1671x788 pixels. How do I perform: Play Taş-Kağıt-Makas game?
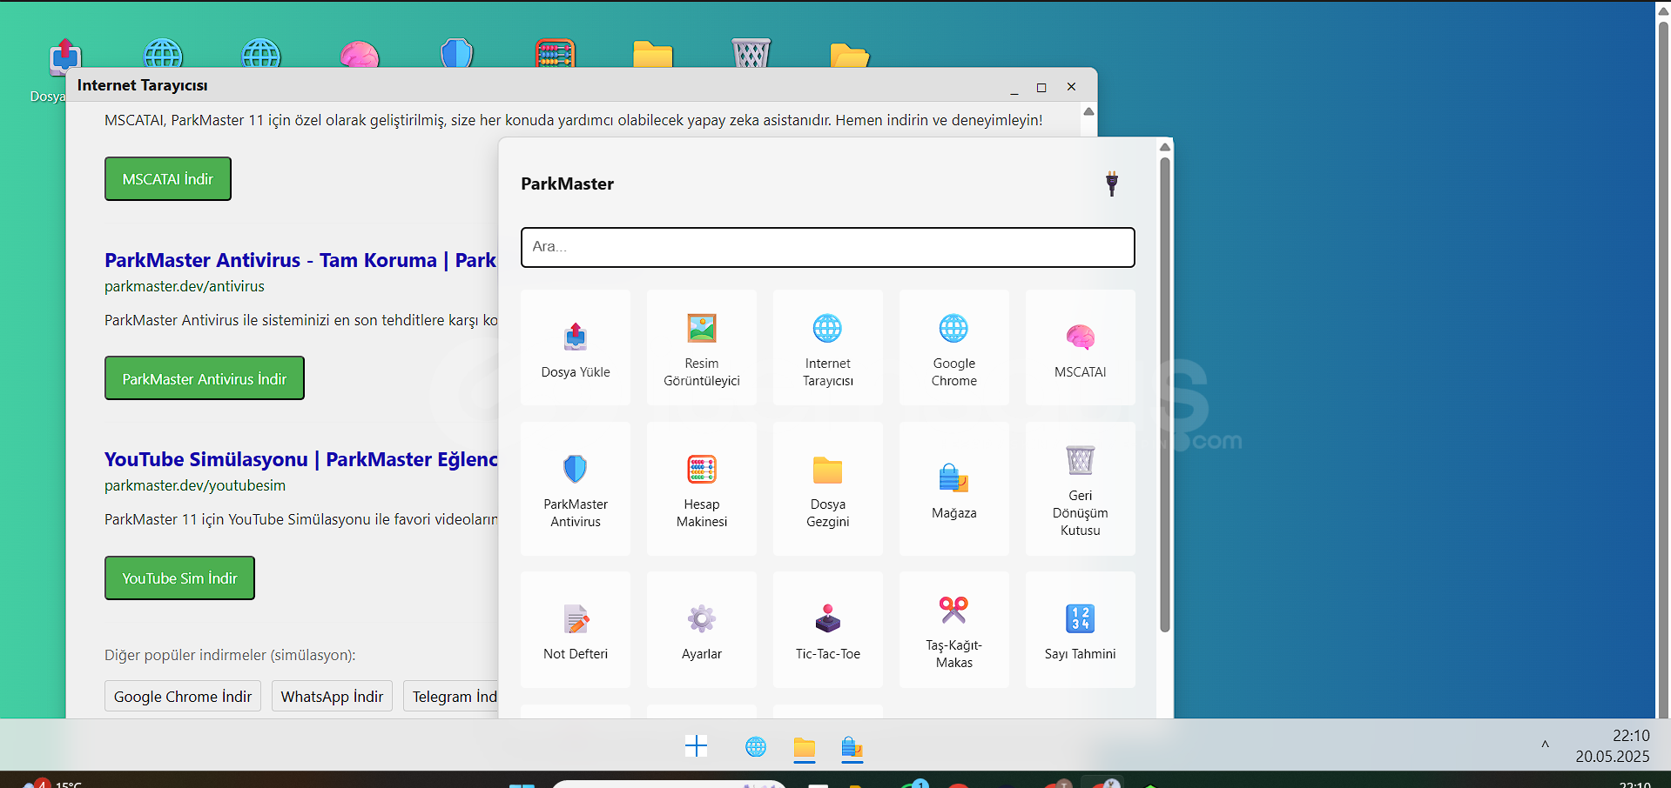click(954, 630)
